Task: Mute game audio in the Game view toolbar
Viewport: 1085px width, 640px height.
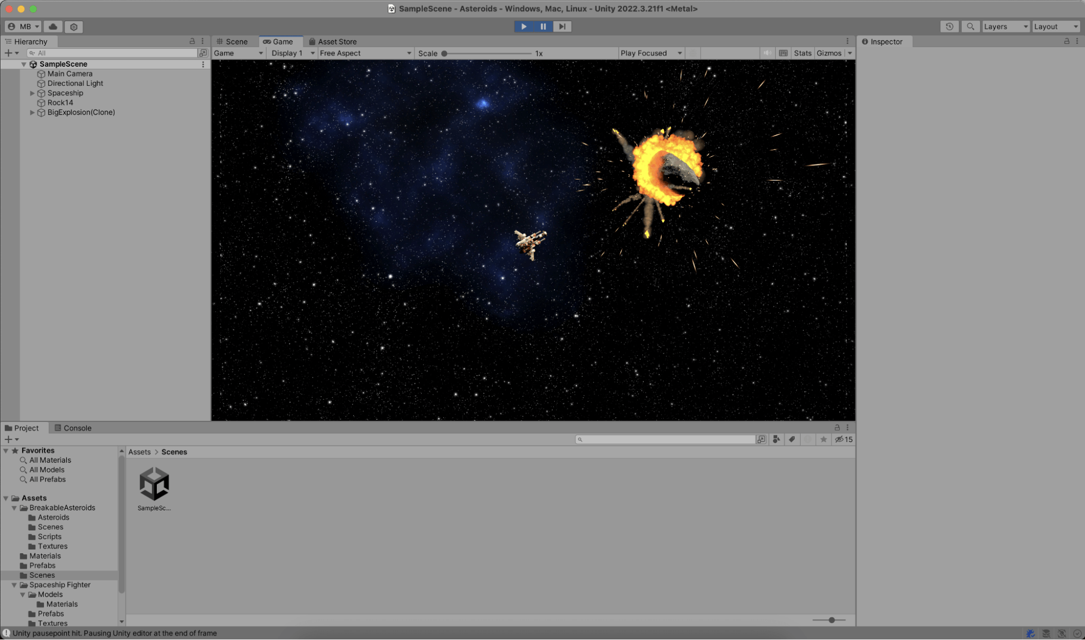Action: click(767, 53)
